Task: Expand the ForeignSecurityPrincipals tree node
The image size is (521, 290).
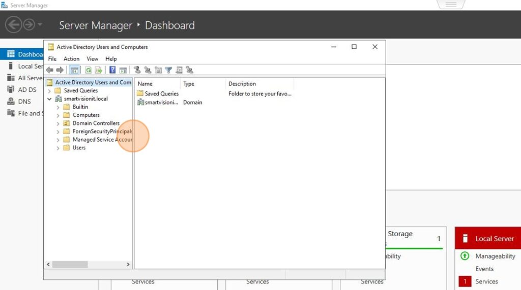Action: 58,132
